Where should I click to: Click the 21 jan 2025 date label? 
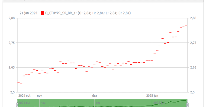point(28,13)
